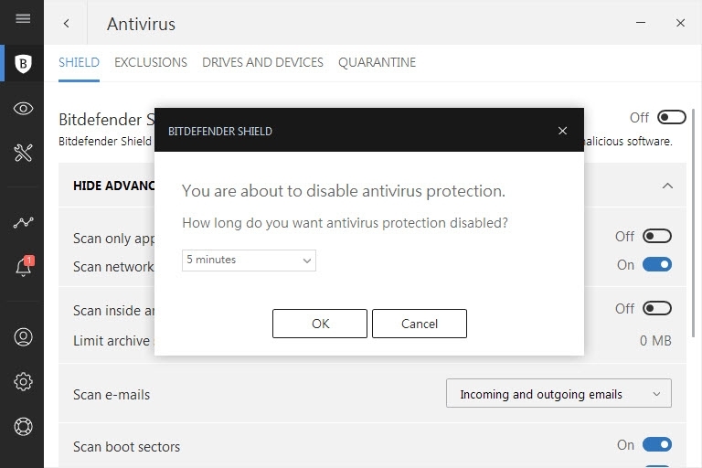Viewport: 702px width, 468px height.
Task: Open Support lifebuoy icon
Action: pos(23,426)
